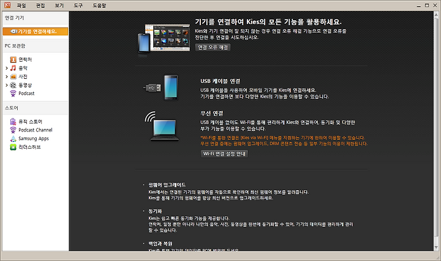The image size is (441, 261).
Task: Click the 음악 music note icon
Action: coord(13,68)
